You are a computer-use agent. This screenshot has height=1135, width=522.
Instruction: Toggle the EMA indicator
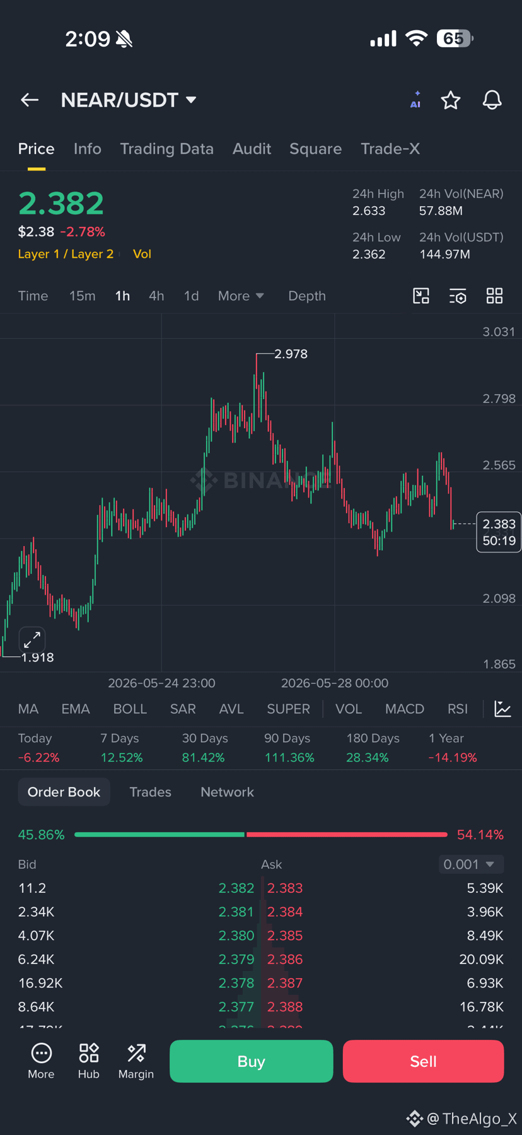click(x=76, y=709)
